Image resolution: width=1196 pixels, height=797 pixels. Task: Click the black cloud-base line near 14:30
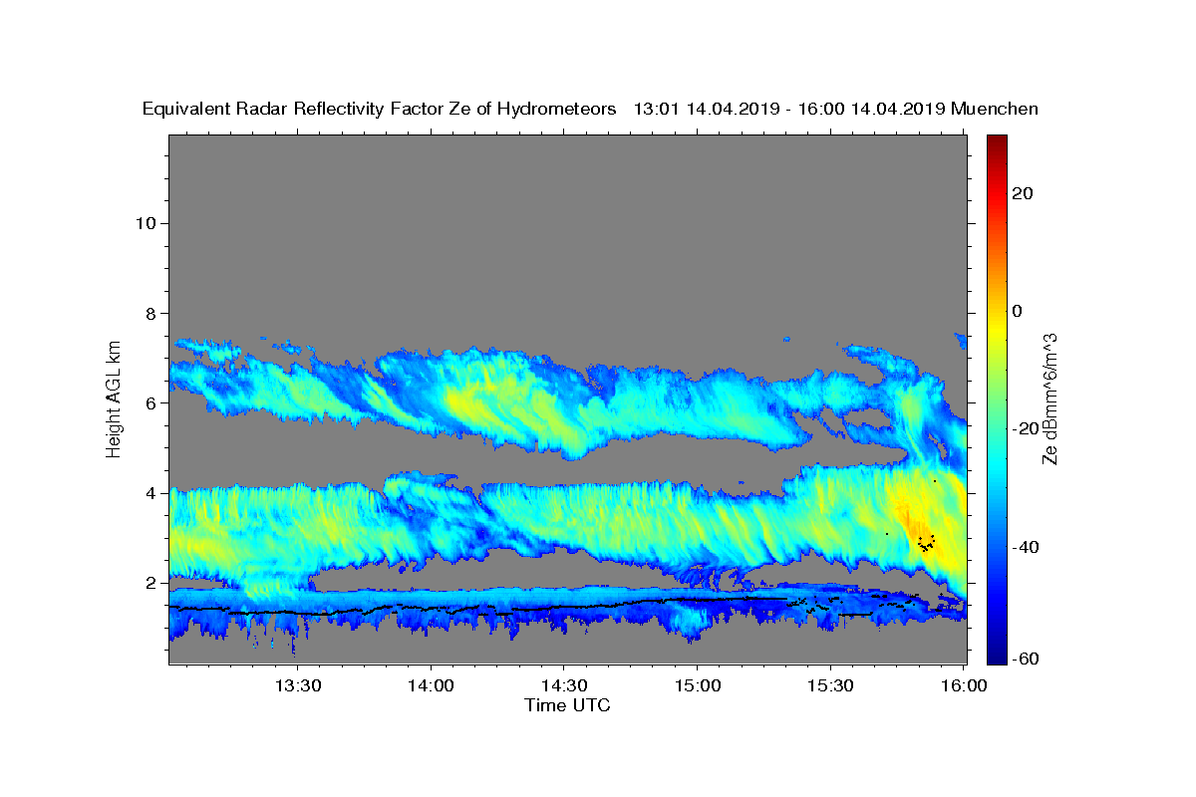pos(564,607)
